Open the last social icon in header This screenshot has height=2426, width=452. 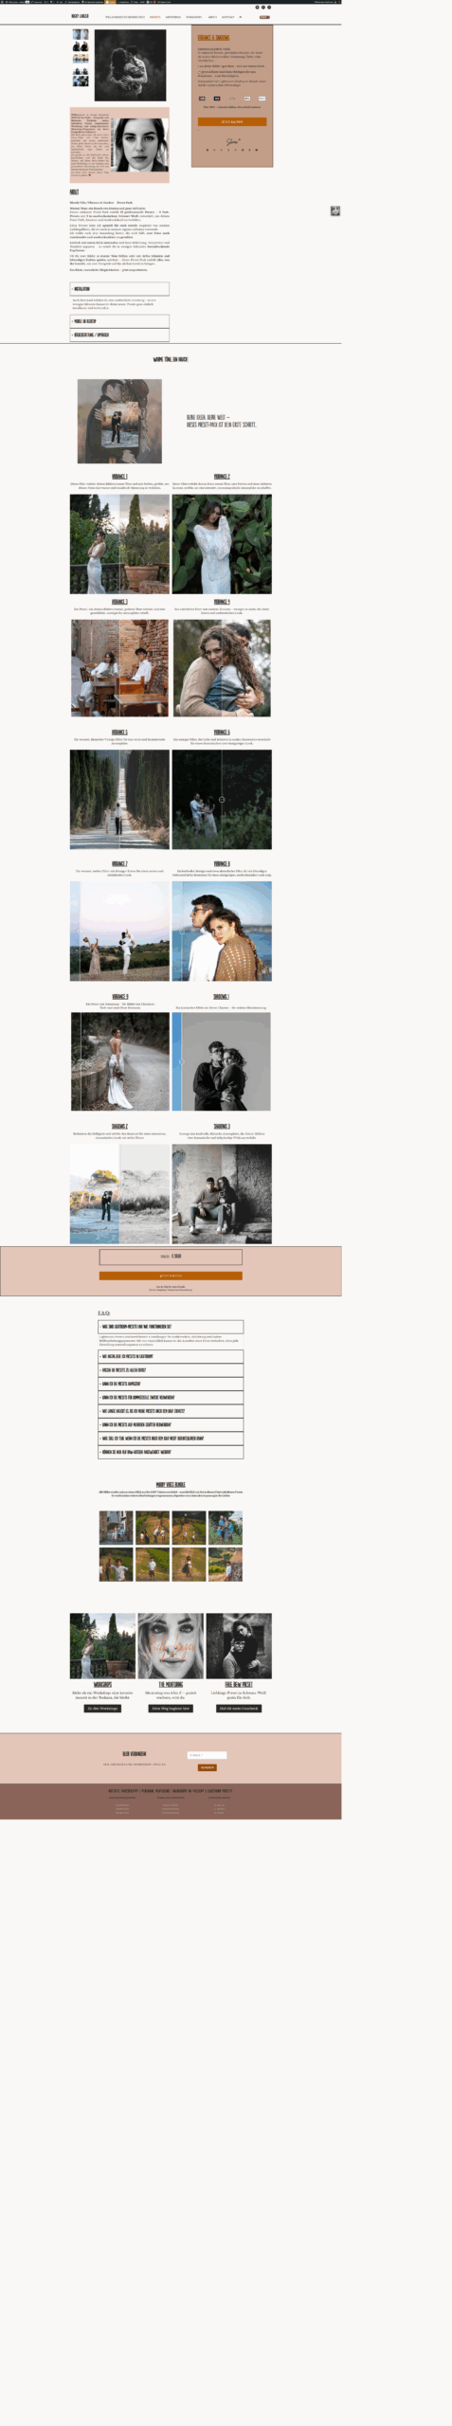click(270, 8)
